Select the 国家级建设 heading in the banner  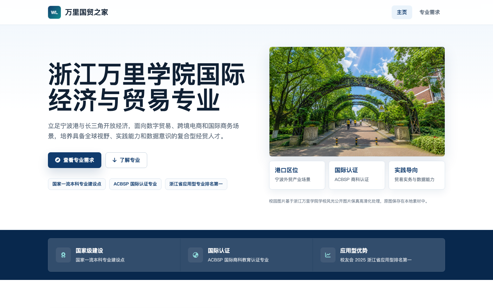pos(89,251)
